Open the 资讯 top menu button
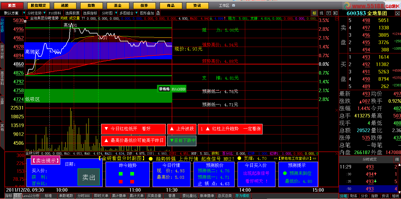 (x=197, y=6)
